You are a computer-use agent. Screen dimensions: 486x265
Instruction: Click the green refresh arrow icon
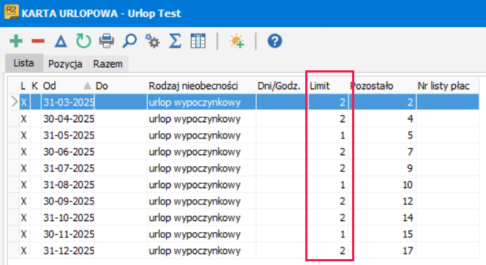[x=83, y=41]
